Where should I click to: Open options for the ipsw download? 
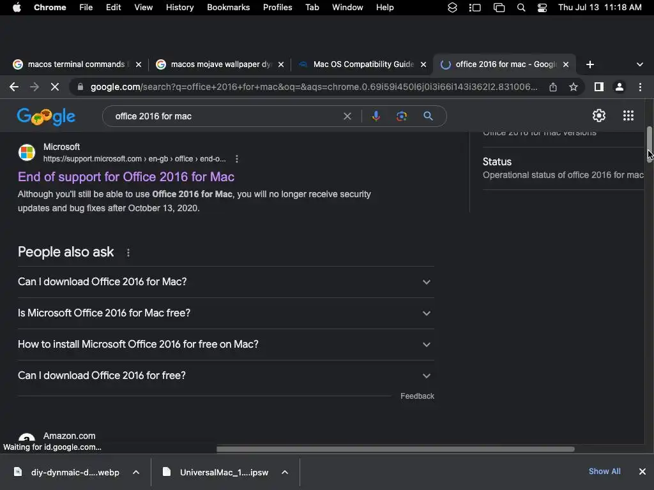(285, 472)
